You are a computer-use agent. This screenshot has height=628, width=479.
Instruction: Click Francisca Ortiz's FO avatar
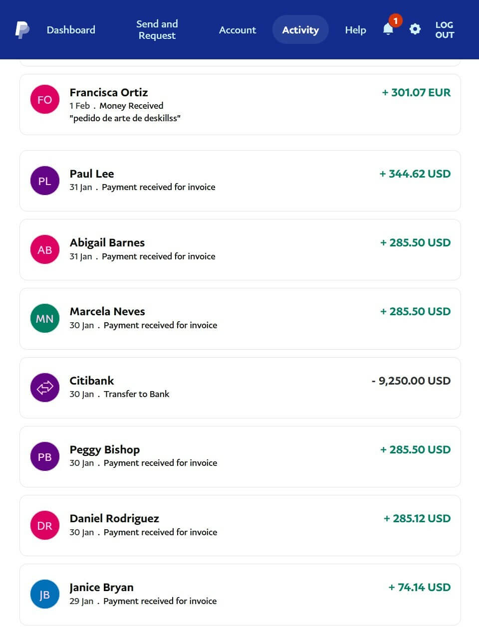[45, 100]
